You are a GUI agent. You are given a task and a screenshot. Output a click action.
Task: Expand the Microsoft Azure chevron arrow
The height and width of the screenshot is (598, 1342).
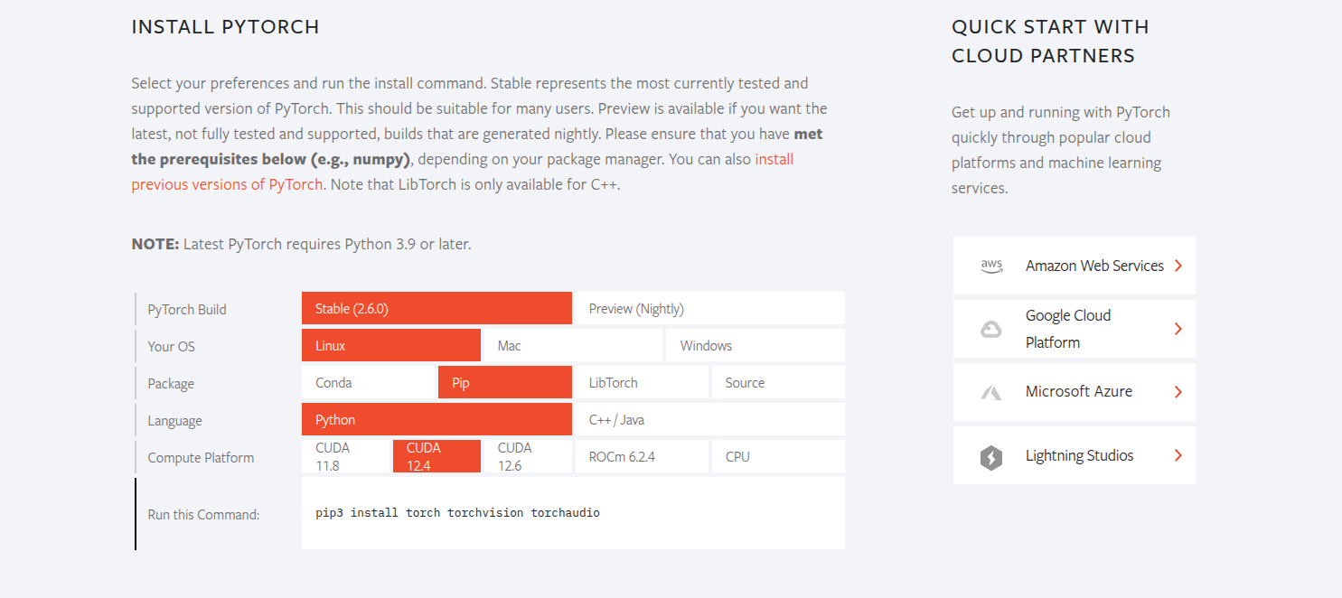1178,392
